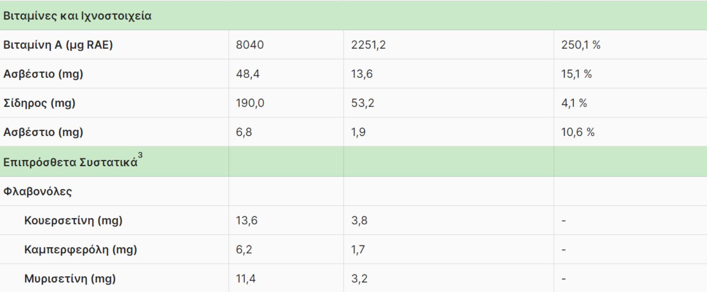Select the 48,4 calcium value cell
This screenshot has width=707, height=292.
point(248,74)
